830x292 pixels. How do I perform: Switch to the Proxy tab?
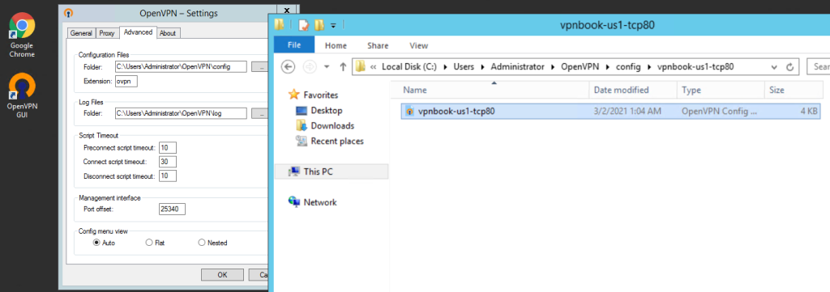click(107, 33)
